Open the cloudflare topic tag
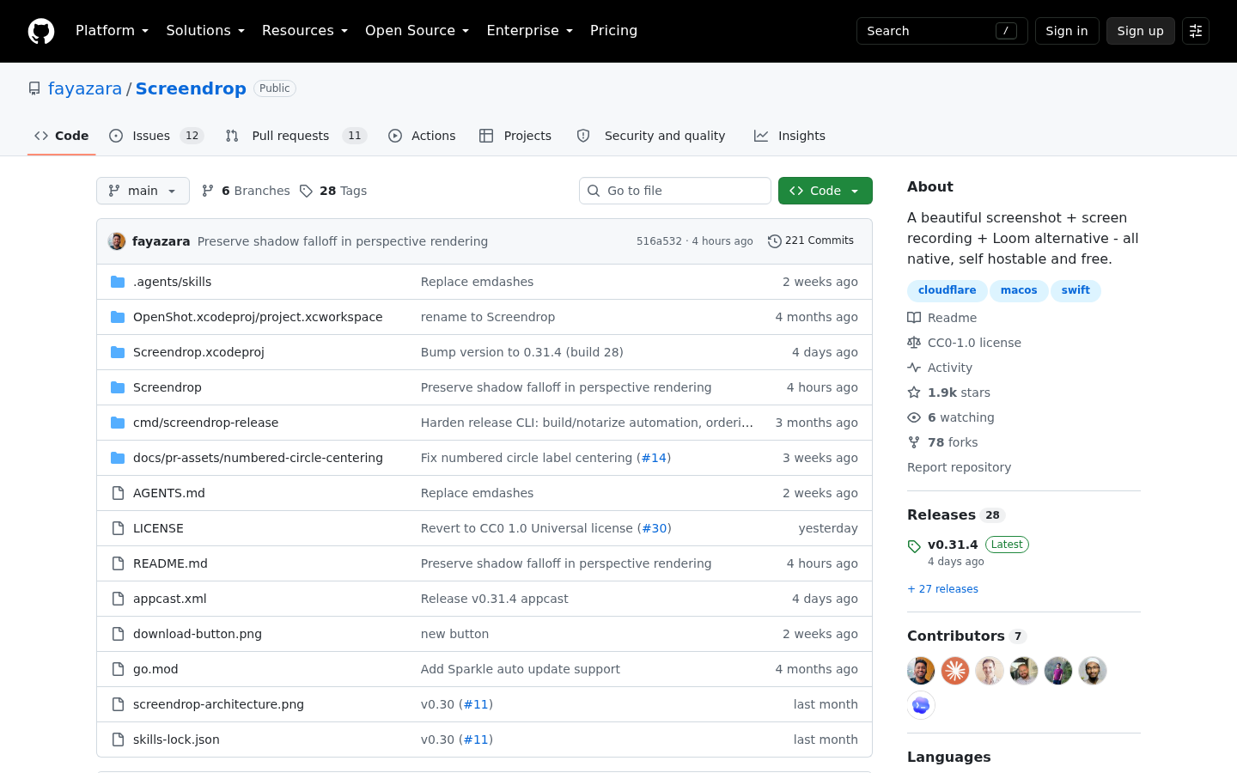This screenshot has width=1237, height=773. [947, 290]
